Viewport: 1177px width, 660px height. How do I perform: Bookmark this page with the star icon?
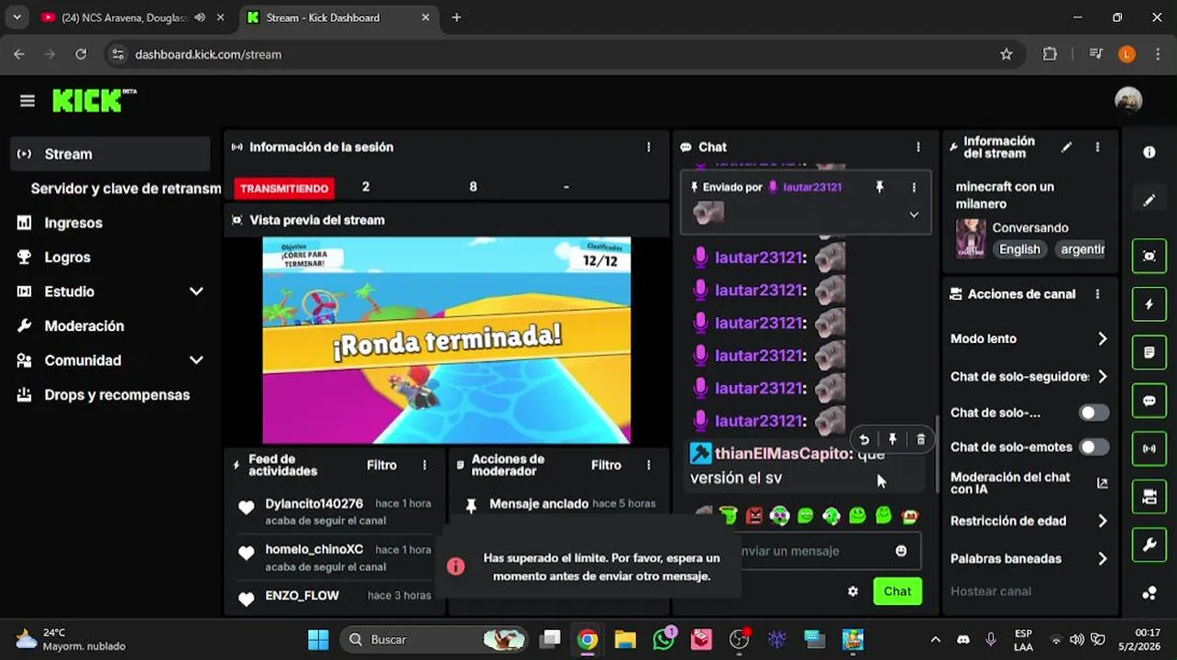tap(1006, 54)
